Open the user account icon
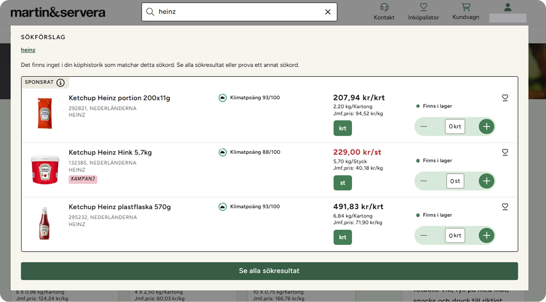The image size is (546, 302). pos(508,7)
